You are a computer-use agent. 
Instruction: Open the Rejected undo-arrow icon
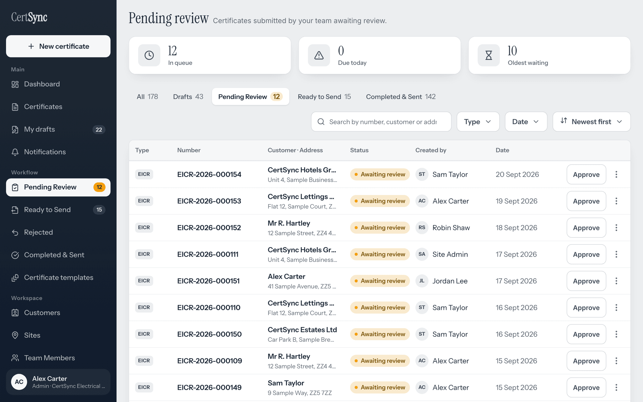tap(15, 232)
